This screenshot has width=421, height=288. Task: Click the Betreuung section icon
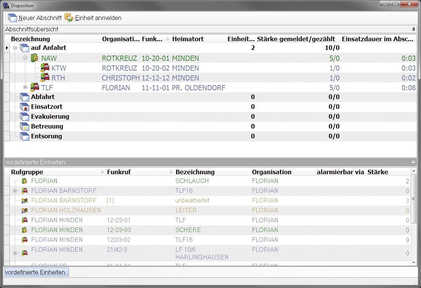tap(25, 127)
